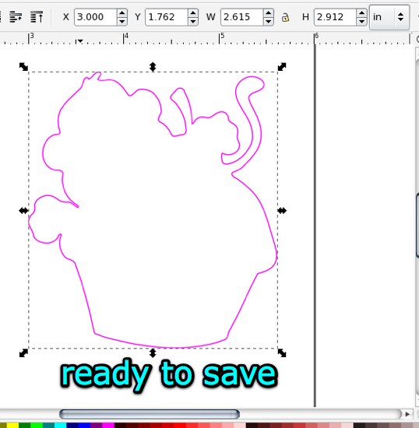Decrease Y value with down arrow

click(193, 22)
